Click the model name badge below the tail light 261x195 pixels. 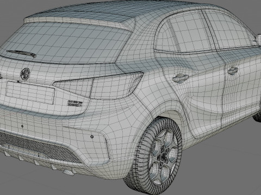coord(75,103)
